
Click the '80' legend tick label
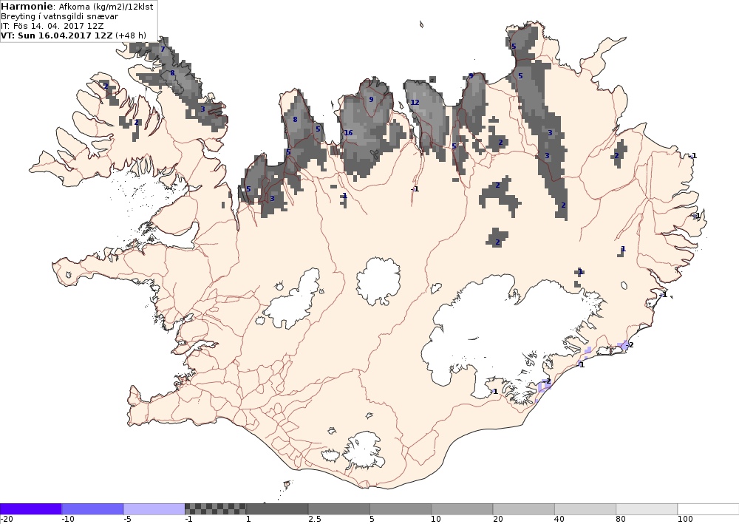(621, 520)
